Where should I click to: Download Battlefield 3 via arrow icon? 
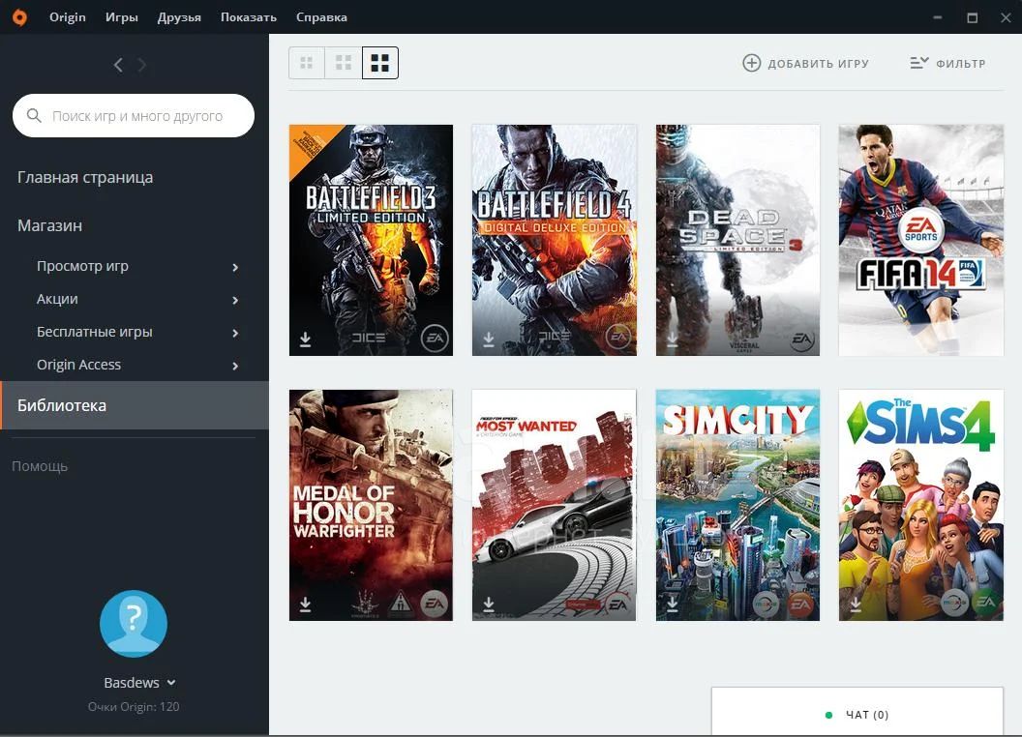305,339
